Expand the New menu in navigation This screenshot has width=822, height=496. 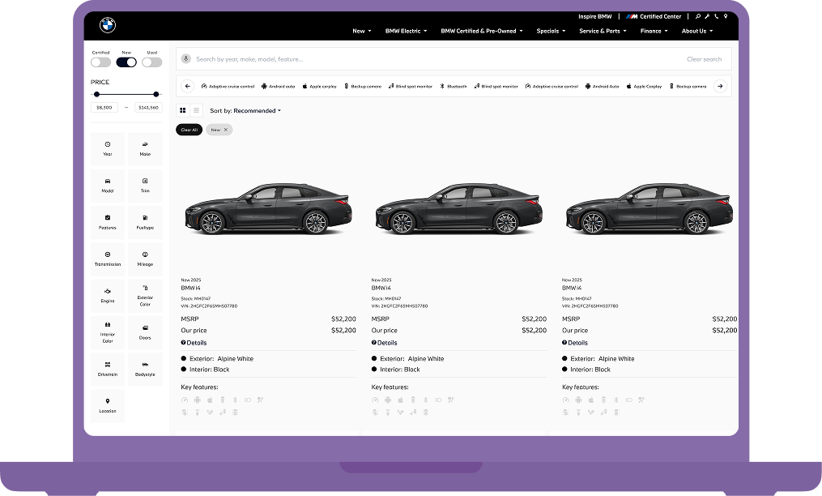coord(362,31)
